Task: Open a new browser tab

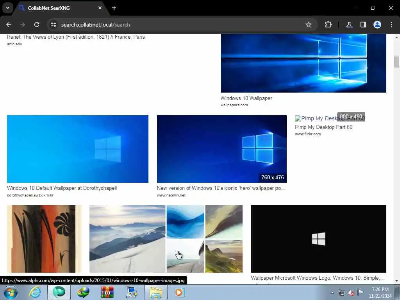Action: tap(114, 8)
